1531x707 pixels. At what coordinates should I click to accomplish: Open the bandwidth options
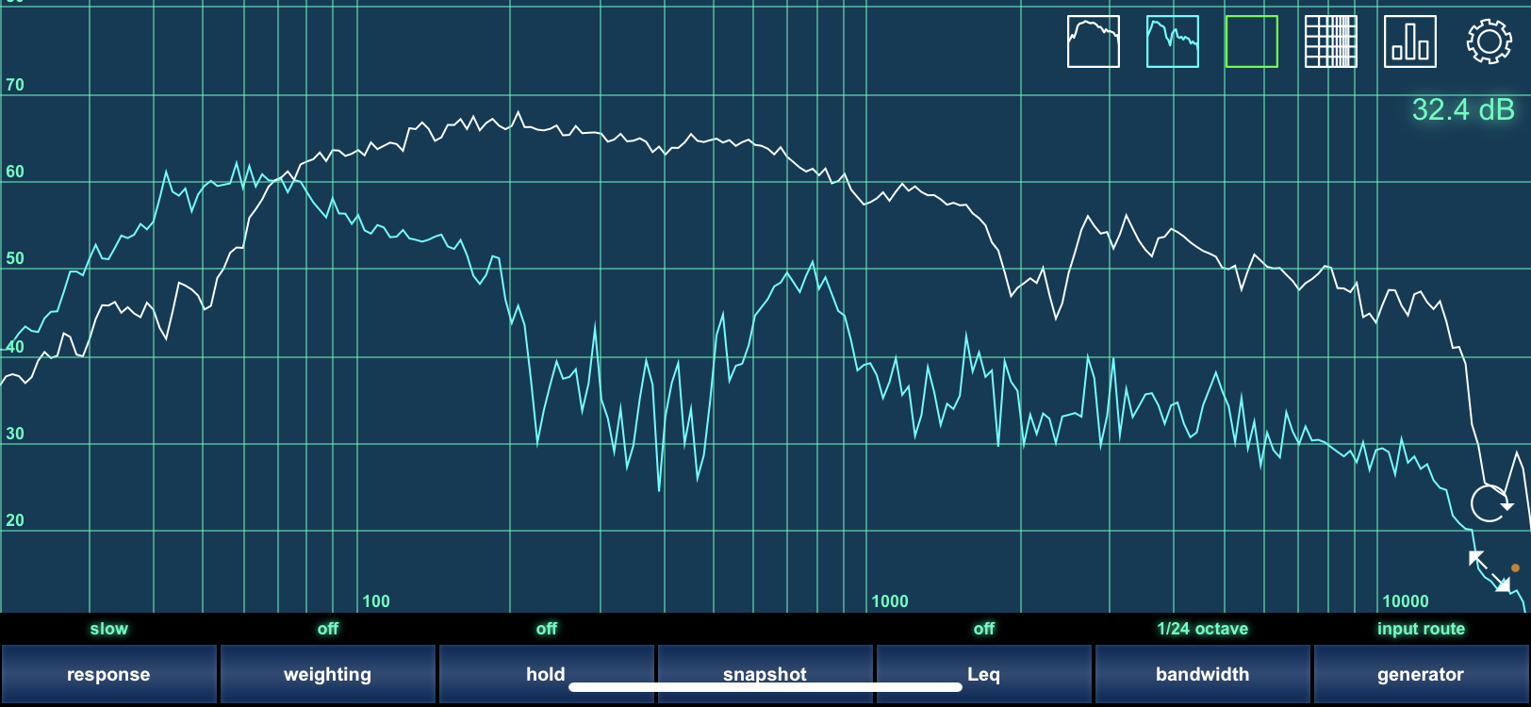click(1202, 674)
